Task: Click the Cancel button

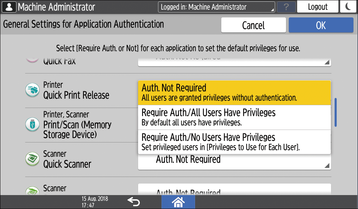Action: 253,25
